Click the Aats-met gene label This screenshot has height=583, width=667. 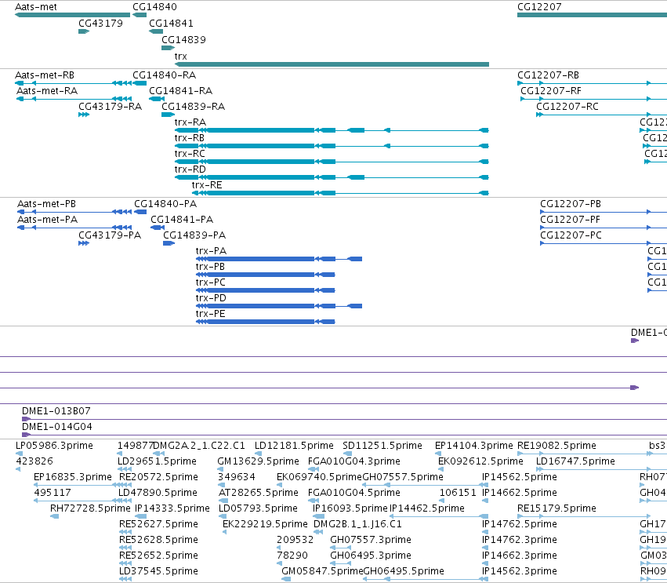[36, 7]
